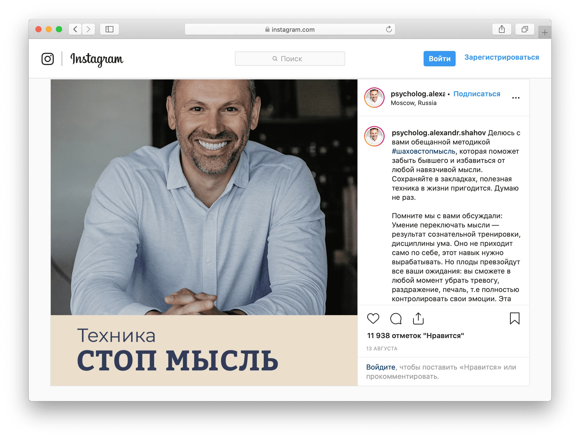Like the post with the heart icon
This screenshot has width=580, height=439.
(x=373, y=319)
